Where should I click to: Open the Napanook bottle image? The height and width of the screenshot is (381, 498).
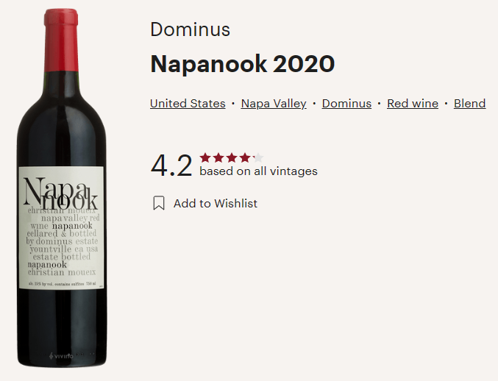(61, 188)
